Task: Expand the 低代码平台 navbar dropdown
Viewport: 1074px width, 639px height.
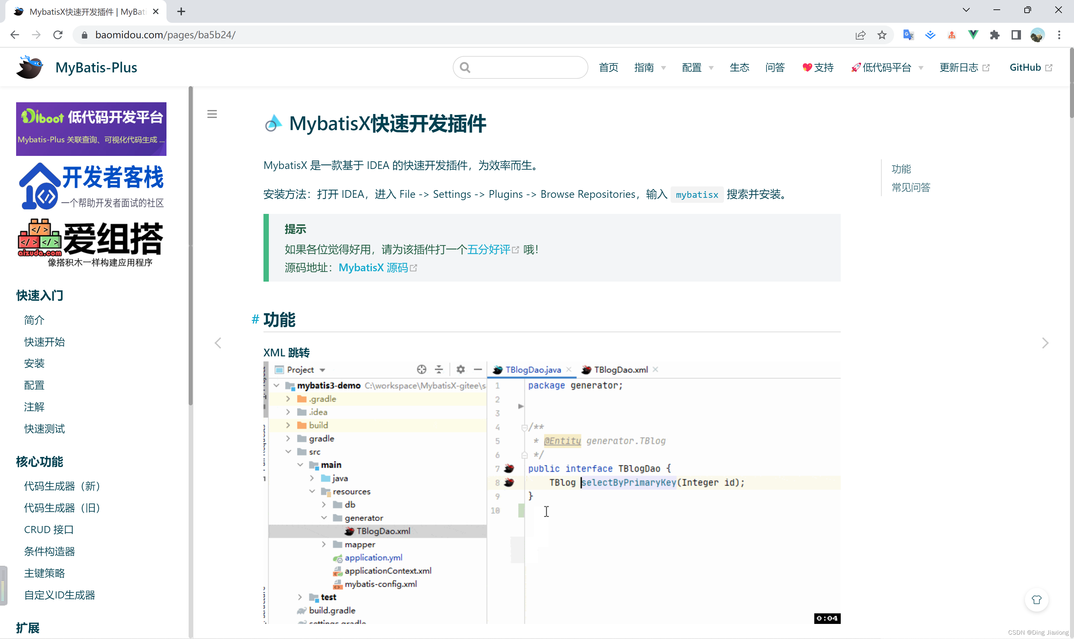Action: coord(887,68)
